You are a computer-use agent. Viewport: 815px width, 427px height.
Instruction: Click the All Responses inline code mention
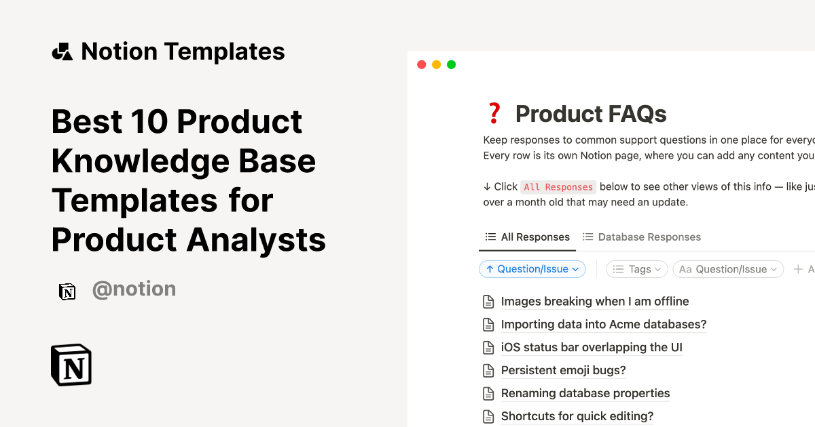click(x=558, y=186)
